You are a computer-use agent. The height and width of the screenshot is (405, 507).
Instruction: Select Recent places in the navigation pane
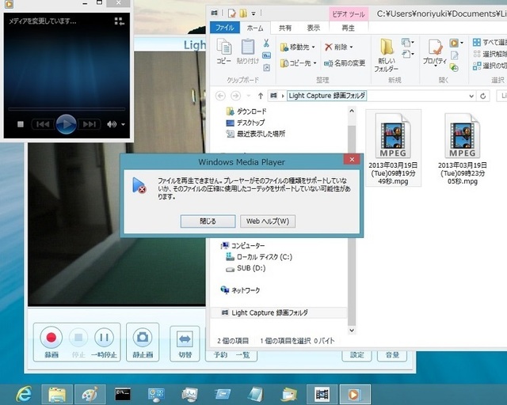point(256,134)
